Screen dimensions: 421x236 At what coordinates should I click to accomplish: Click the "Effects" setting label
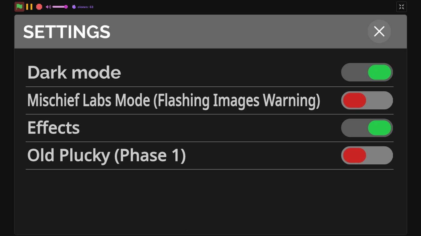(54, 128)
